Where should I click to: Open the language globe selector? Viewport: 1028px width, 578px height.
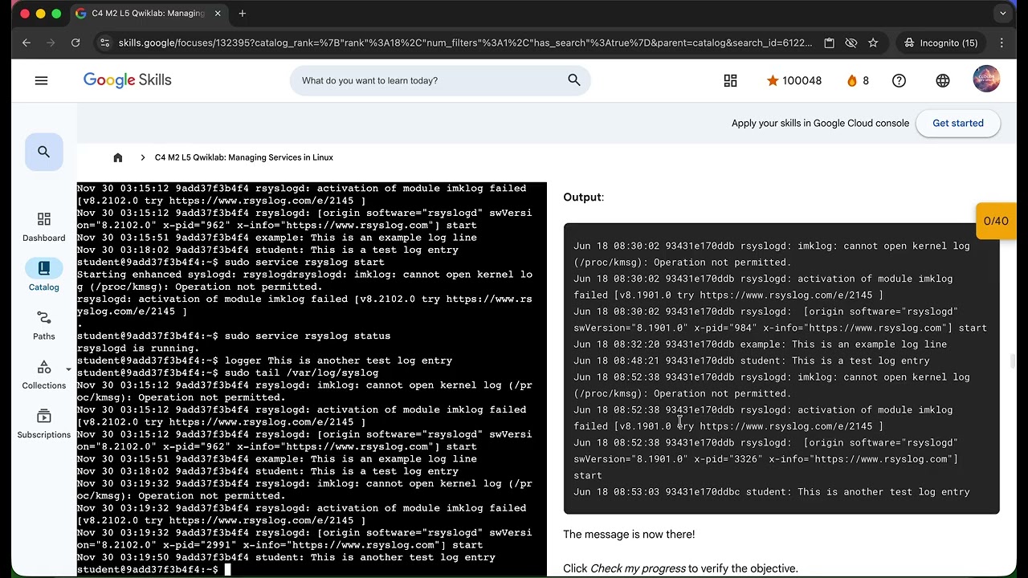(x=943, y=80)
